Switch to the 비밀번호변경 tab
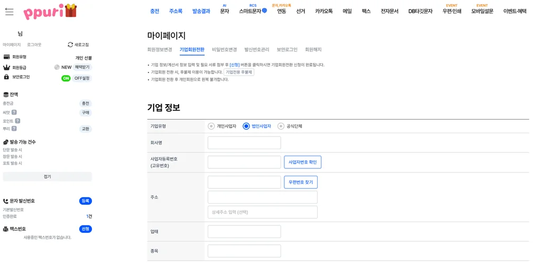The image size is (539, 265). coord(224,50)
